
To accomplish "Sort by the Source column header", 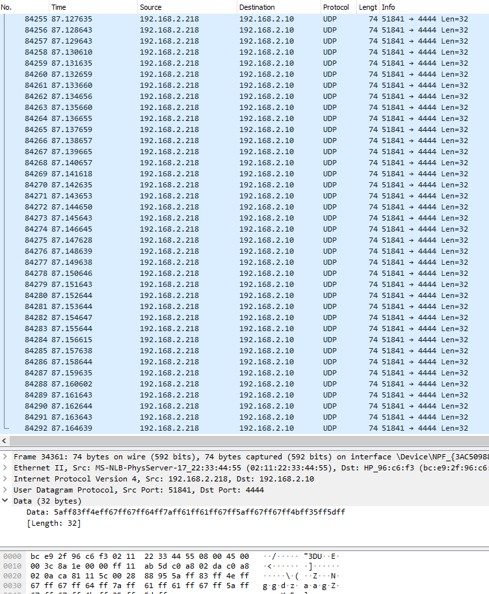I will tap(185, 7).
